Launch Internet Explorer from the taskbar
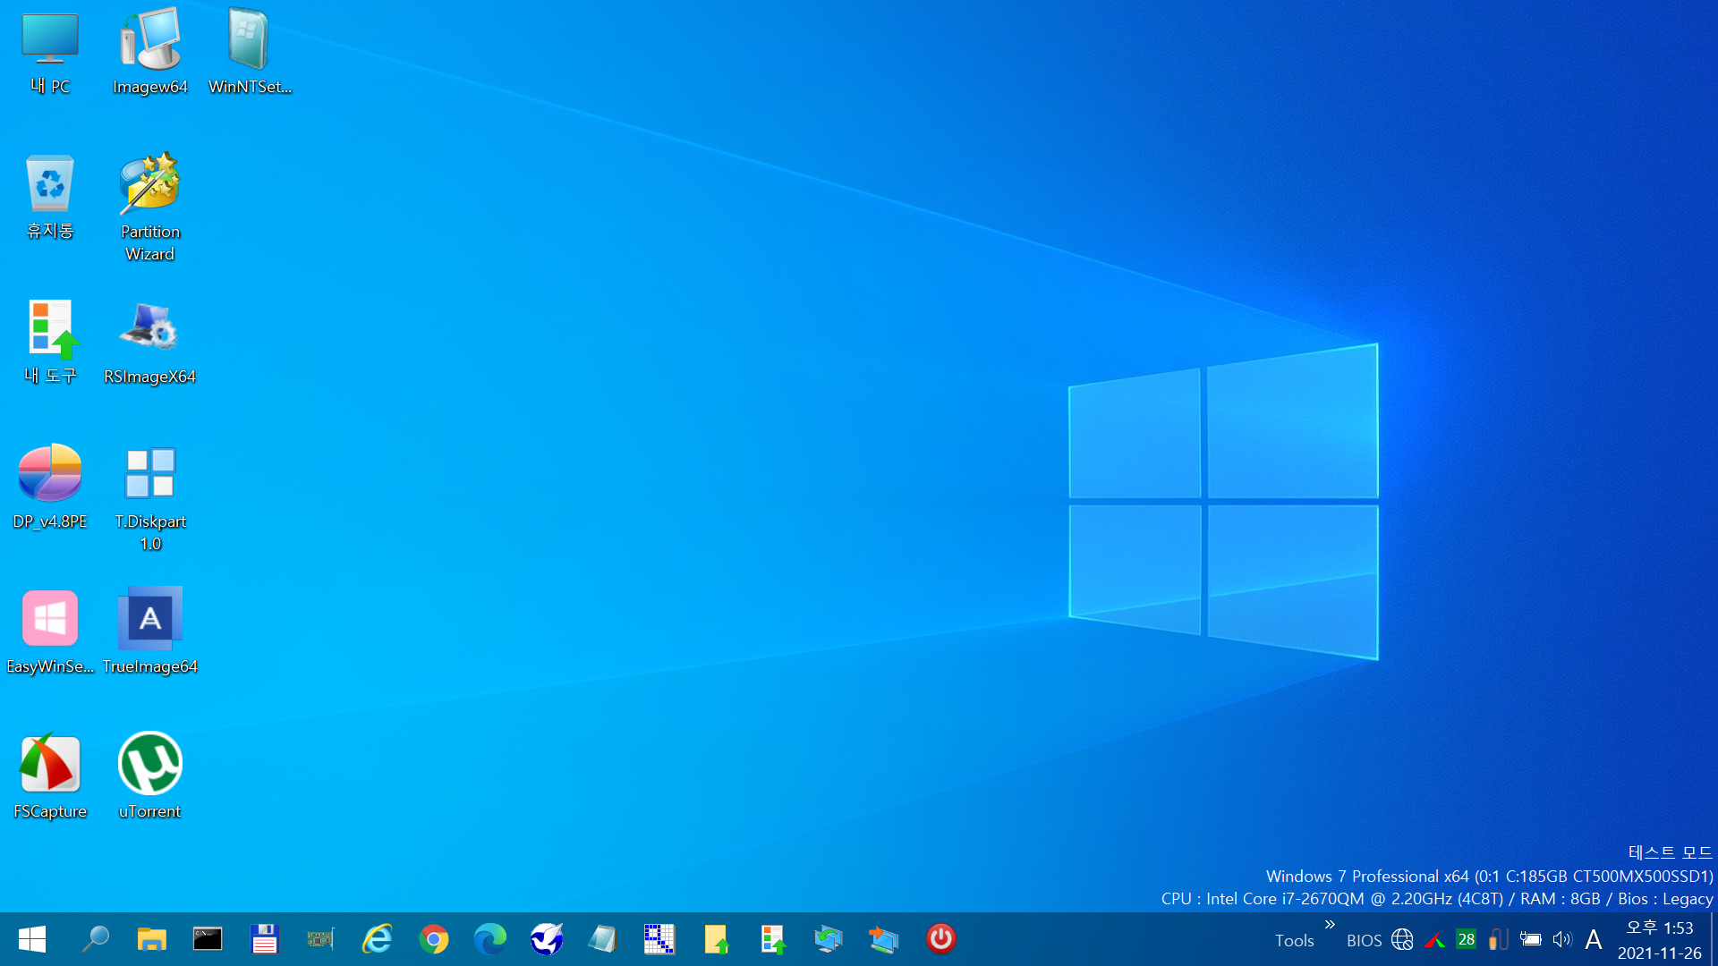The height and width of the screenshot is (966, 1718). [x=377, y=939]
